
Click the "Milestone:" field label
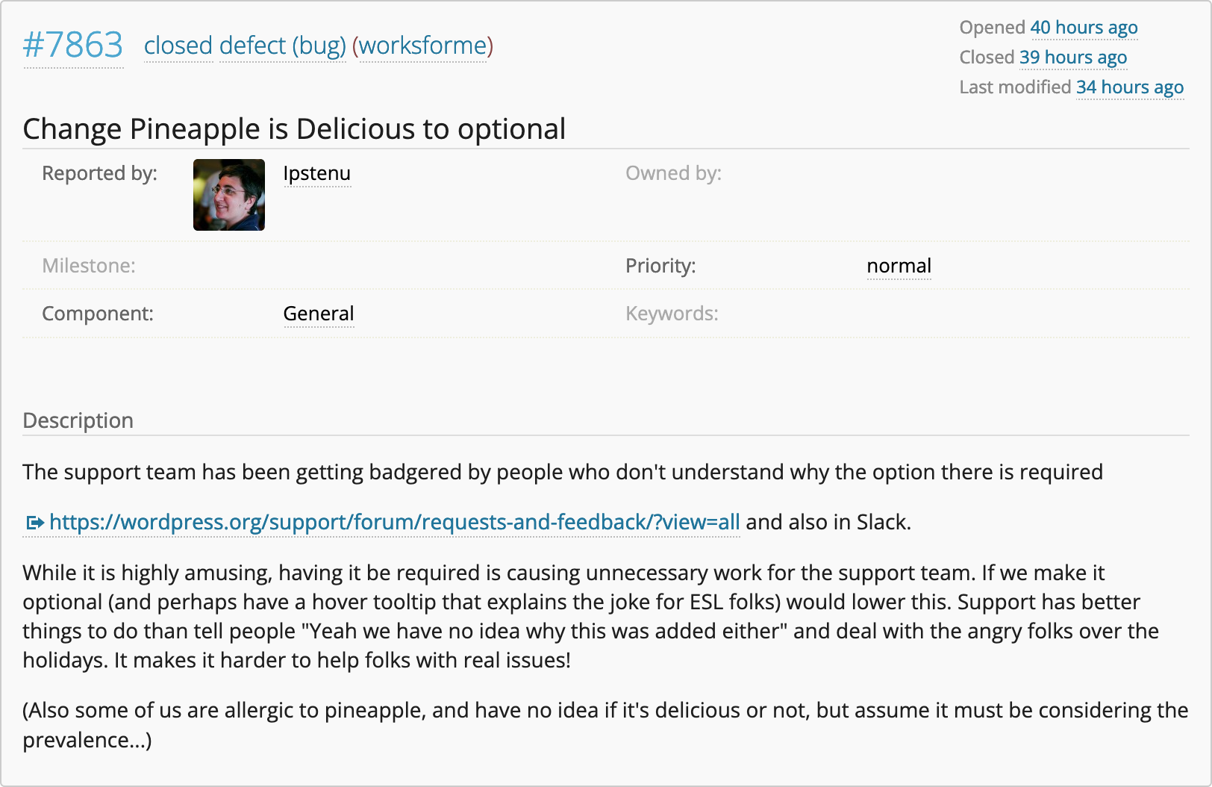89,266
